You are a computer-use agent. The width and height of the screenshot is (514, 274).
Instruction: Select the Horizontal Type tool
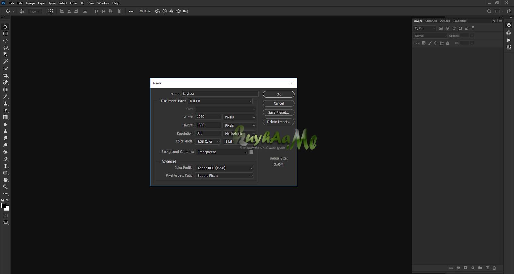[5, 166]
